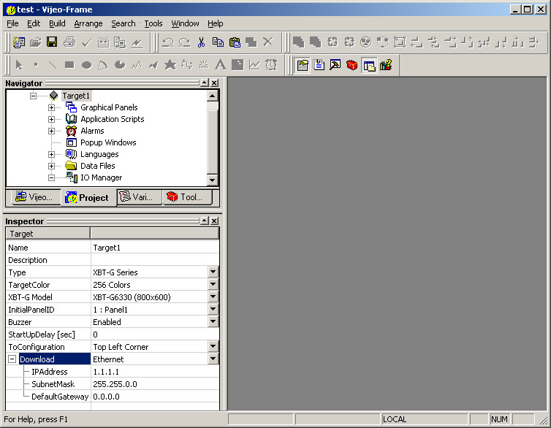Open the Edit menu
The image size is (551, 428).
click(34, 23)
